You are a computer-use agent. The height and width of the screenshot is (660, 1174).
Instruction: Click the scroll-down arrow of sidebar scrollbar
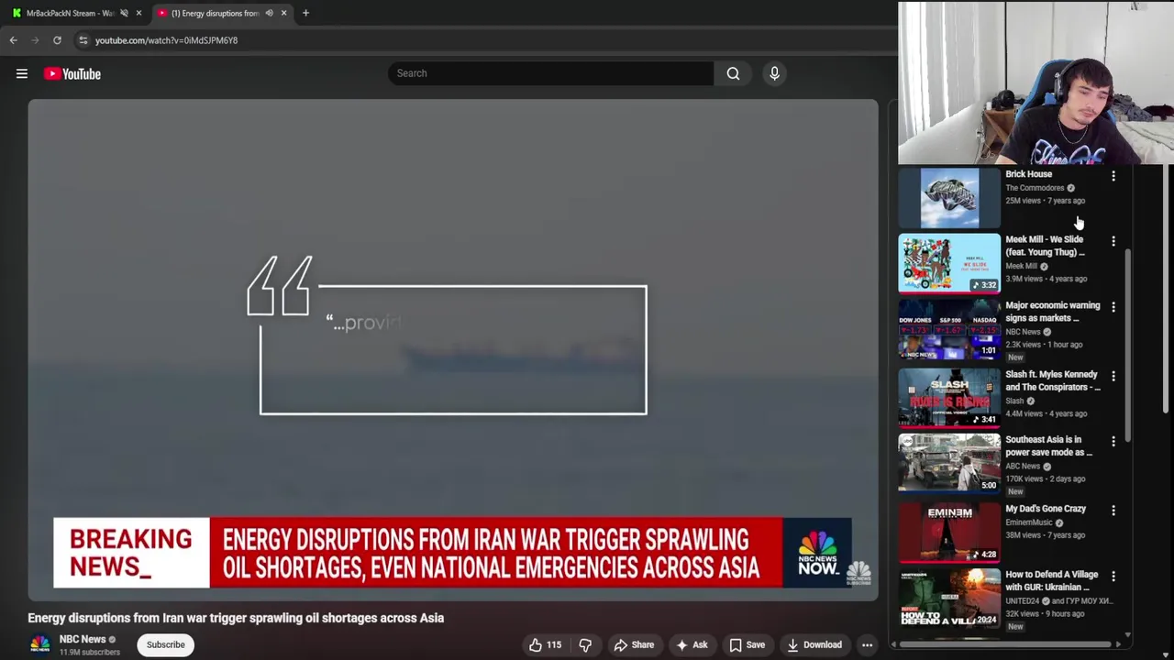pyautogui.click(x=1128, y=635)
